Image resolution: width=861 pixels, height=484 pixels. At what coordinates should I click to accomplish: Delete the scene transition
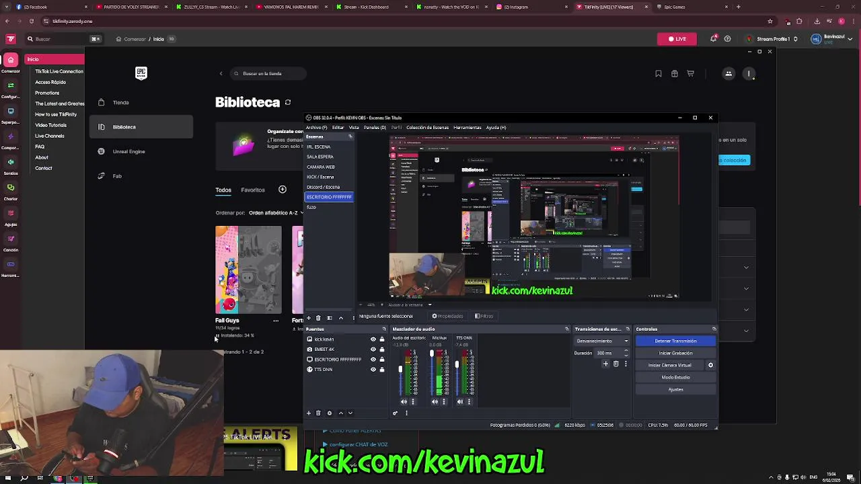[615, 364]
